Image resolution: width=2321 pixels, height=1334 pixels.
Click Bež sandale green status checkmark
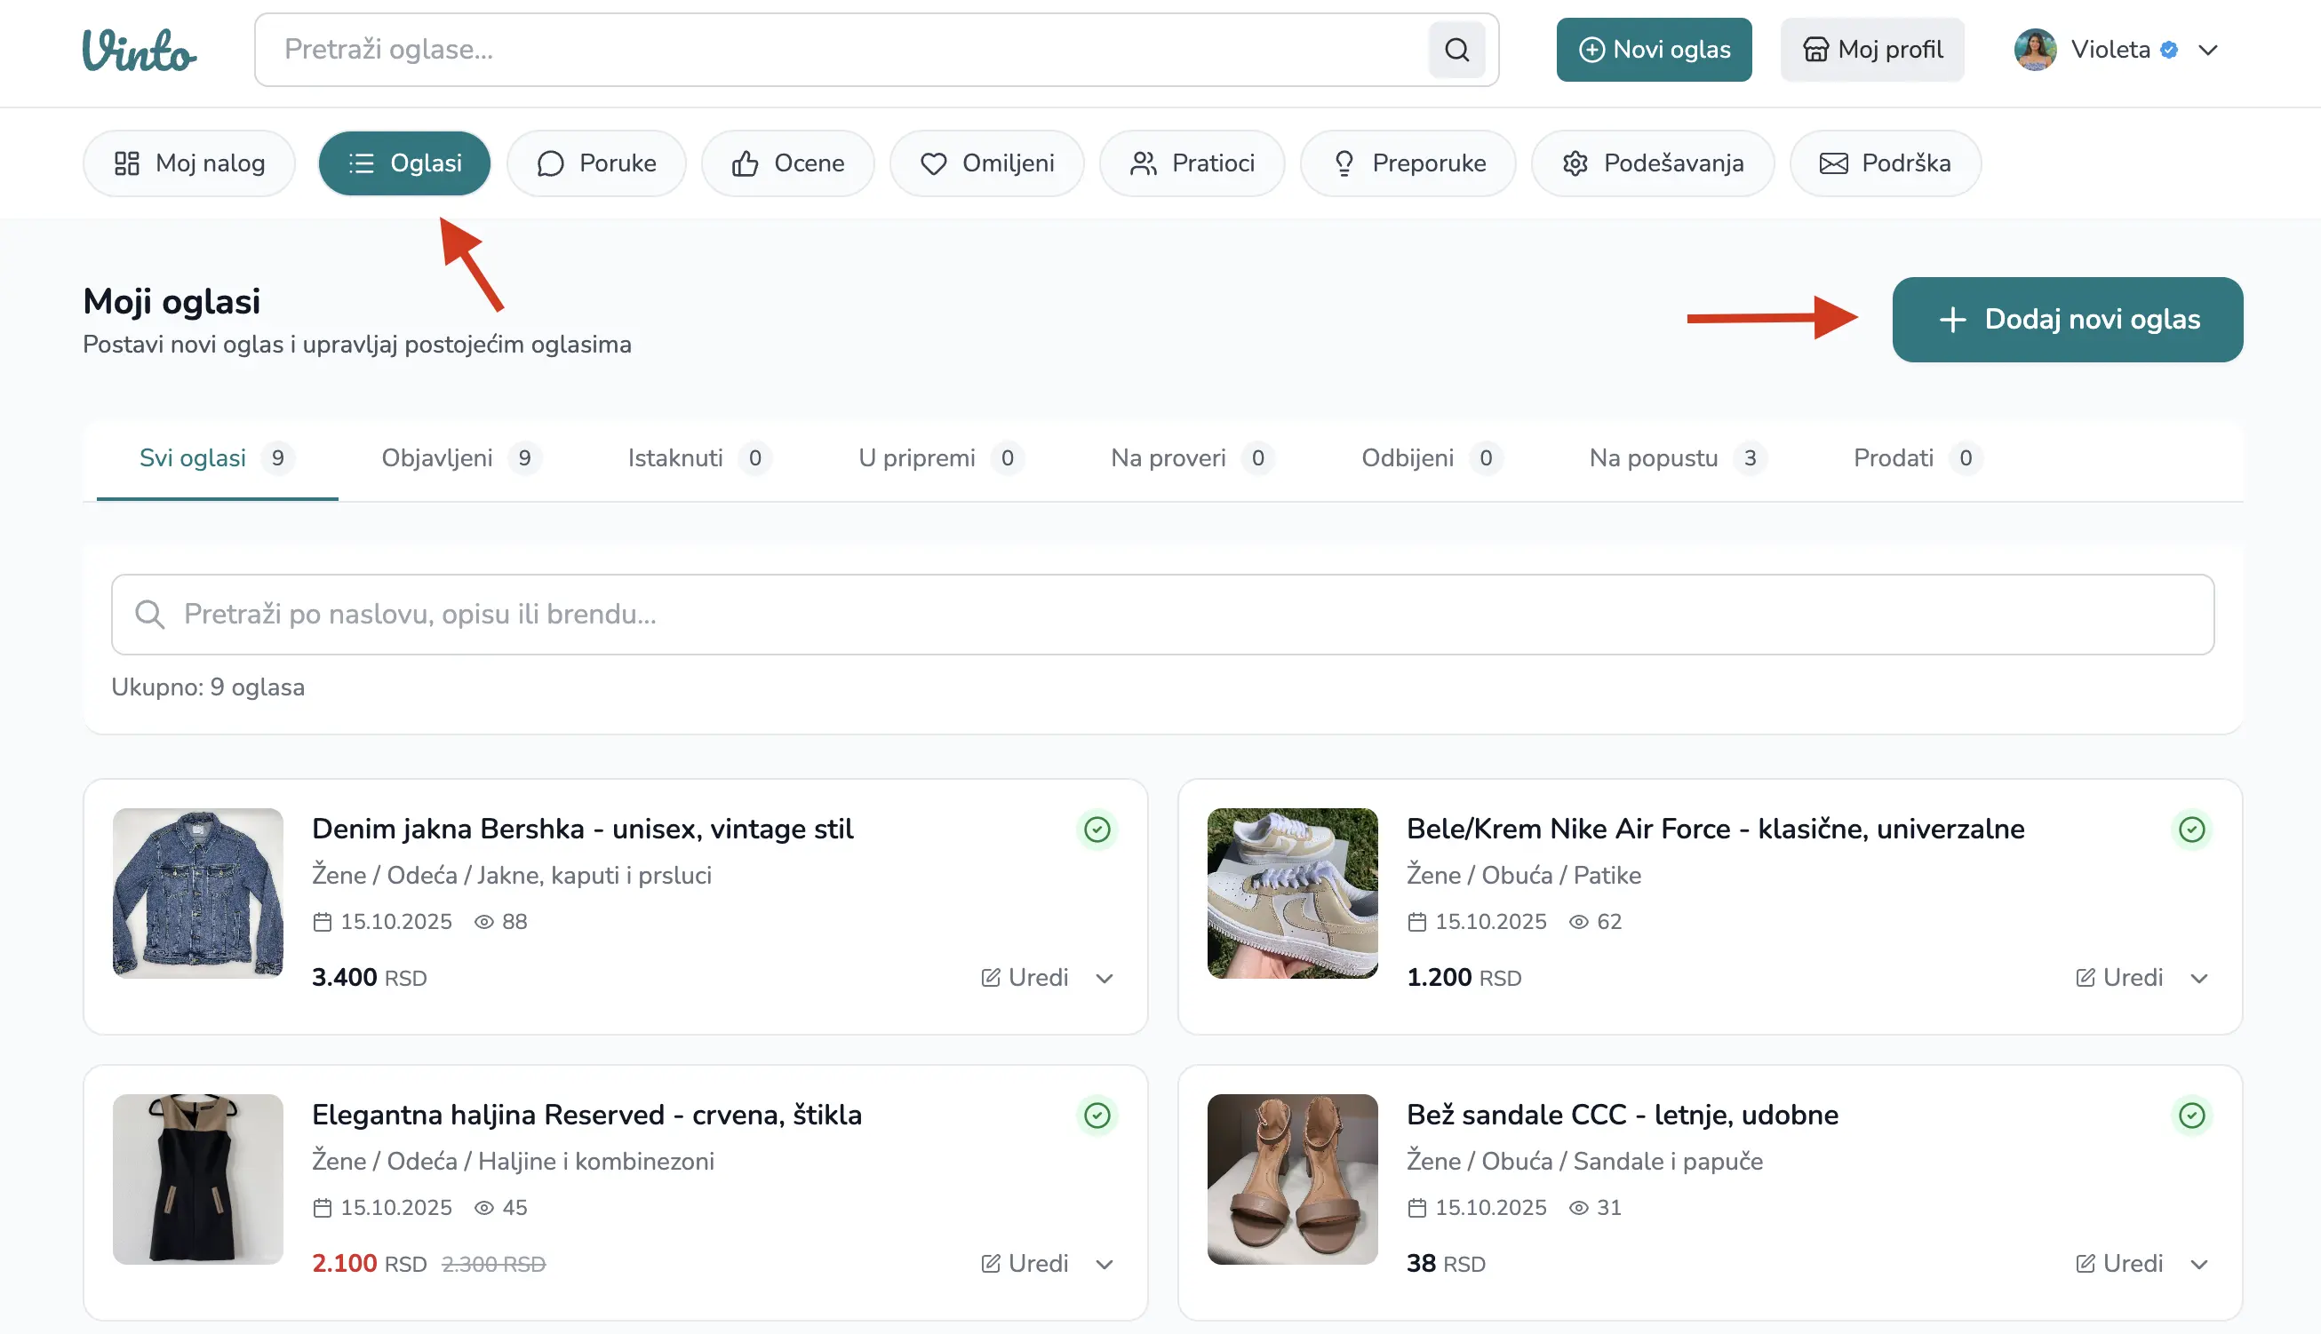click(x=2191, y=1115)
